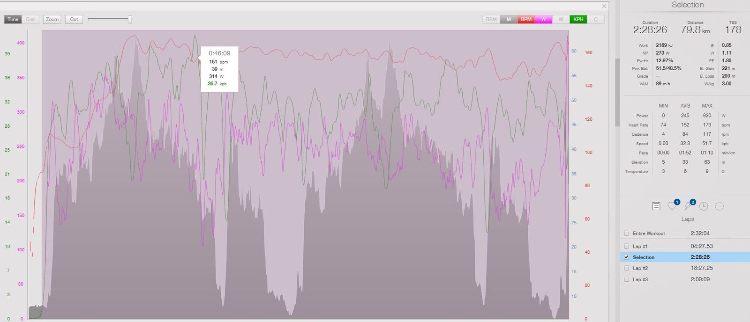Toggle the M elevation channel
The image size is (750, 322).
point(509,19)
